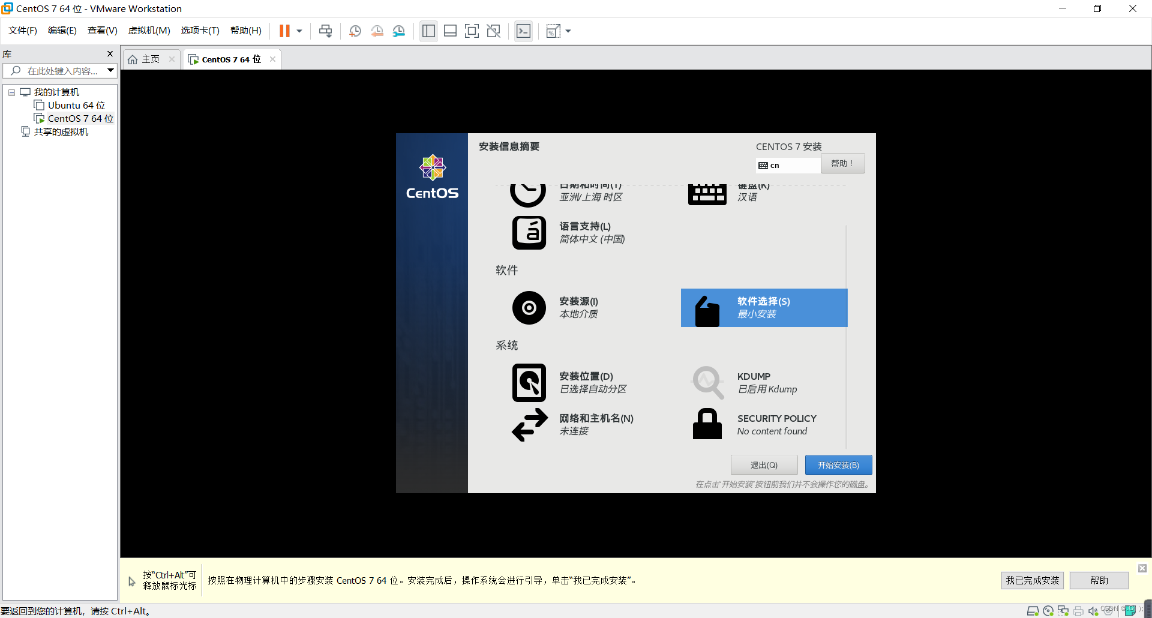Open 软件选择(S) software selection
Image resolution: width=1152 pixels, height=618 pixels.
(764, 308)
